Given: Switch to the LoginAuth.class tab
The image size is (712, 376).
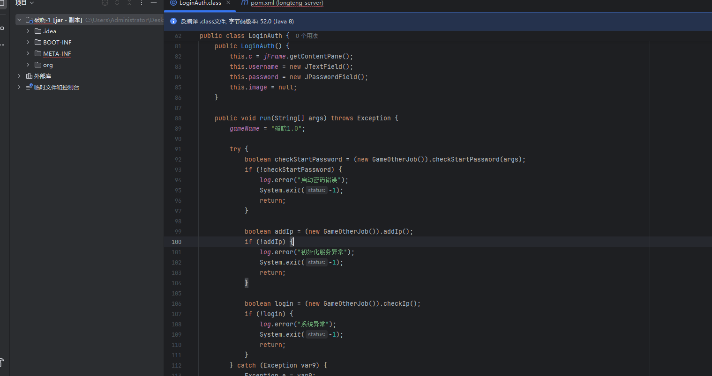Looking at the screenshot, I should pos(200,3).
